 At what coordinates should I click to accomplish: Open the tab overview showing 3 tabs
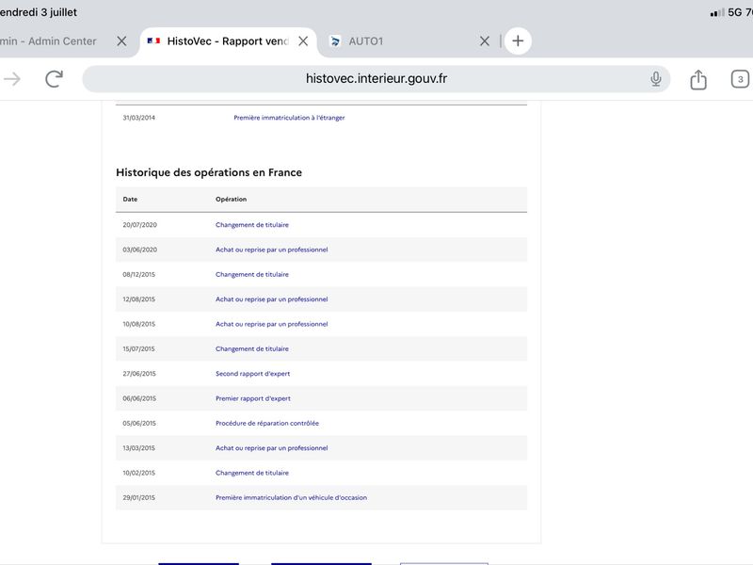pyautogui.click(x=740, y=79)
